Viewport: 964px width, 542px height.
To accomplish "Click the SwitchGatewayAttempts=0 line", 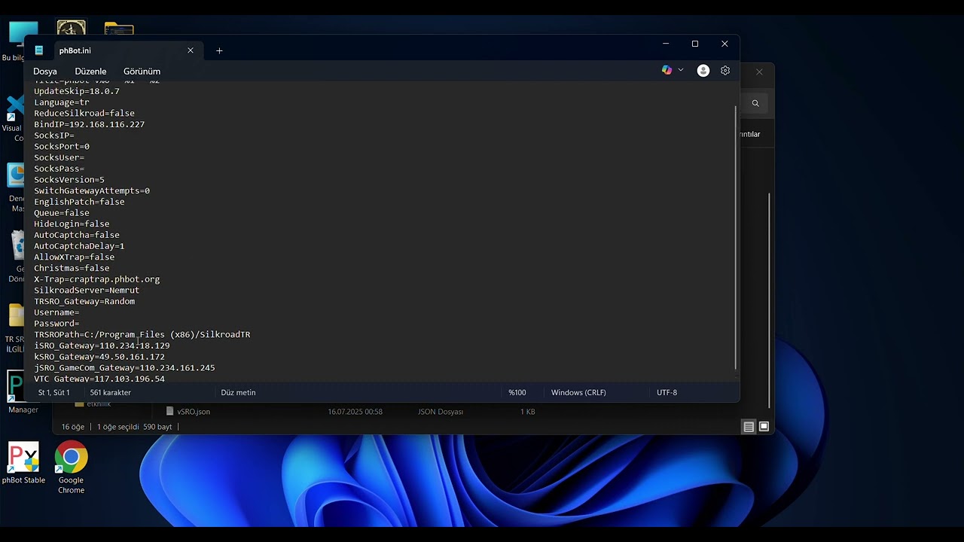I will pyautogui.click(x=92, y=190).
